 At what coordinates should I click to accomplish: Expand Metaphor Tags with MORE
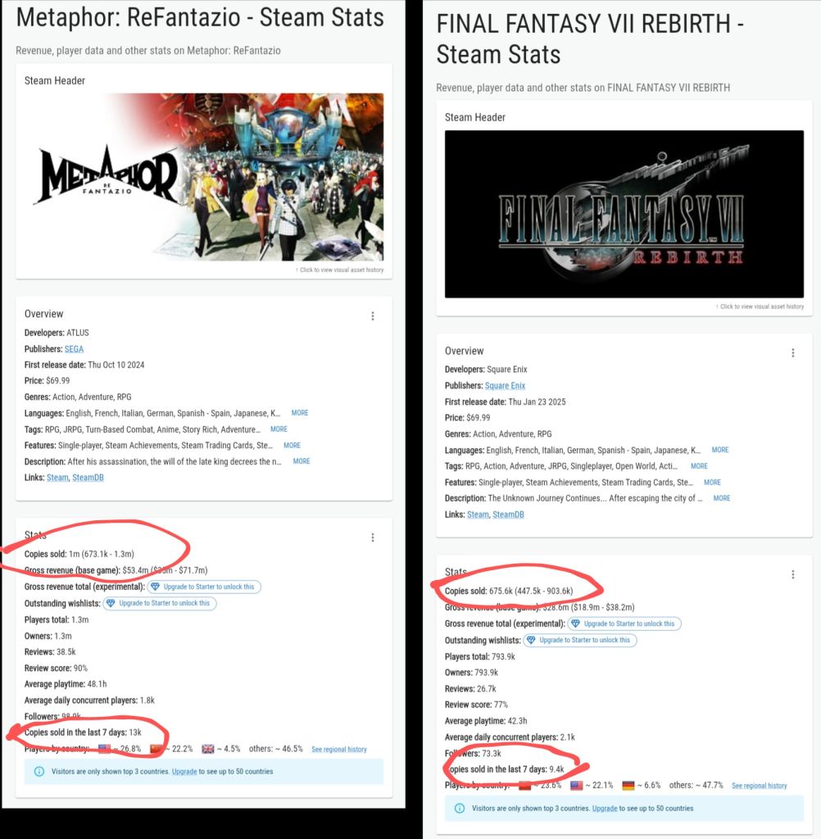[x=279, y=429]
